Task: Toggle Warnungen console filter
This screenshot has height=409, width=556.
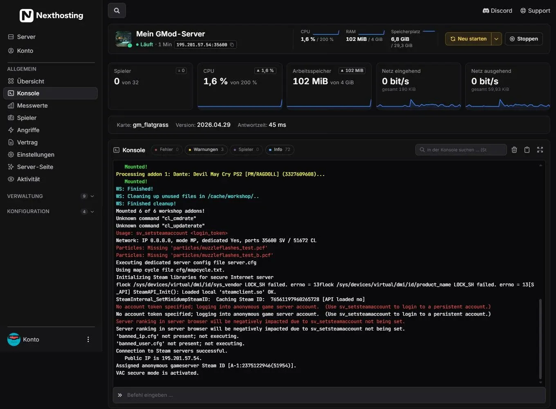Action: (206, 150)
